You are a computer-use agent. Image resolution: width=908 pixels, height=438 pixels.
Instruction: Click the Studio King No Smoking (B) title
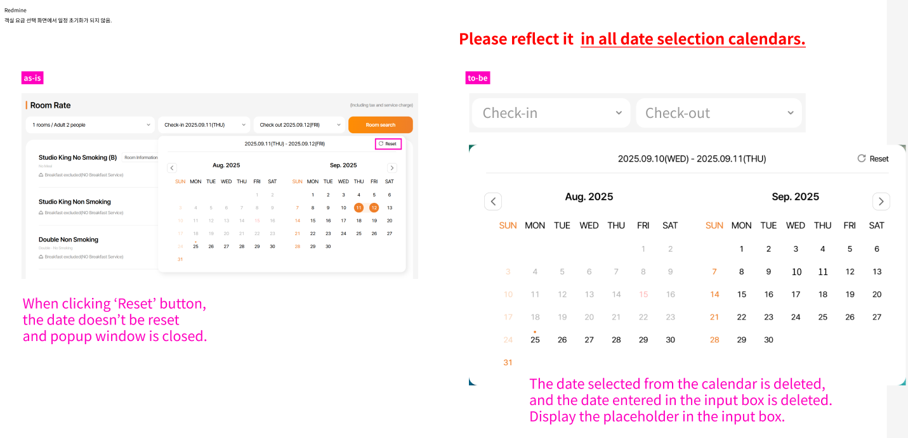(x=77, y=158)
